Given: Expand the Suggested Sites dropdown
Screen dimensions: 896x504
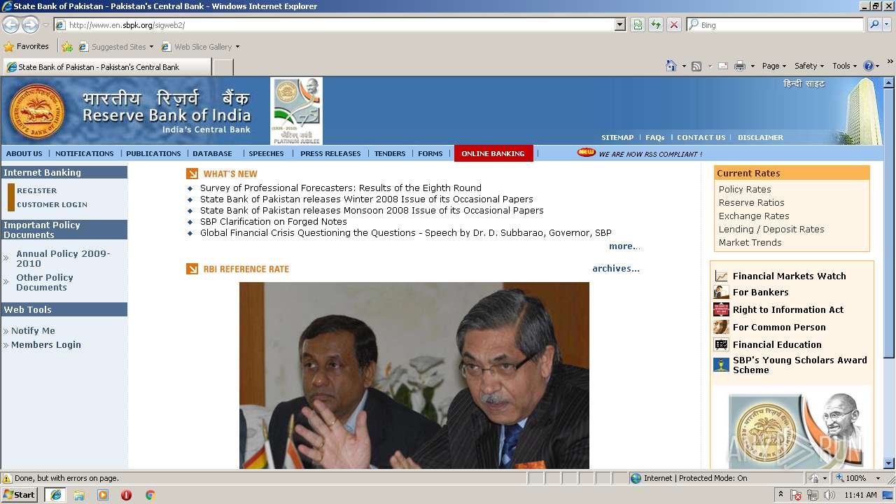Looking at the screenshot, I should point(151,47).
